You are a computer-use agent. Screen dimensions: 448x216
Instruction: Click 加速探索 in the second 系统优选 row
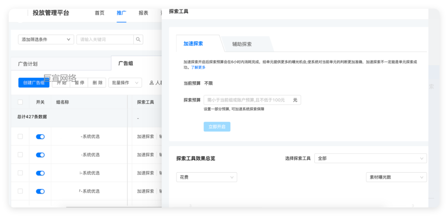145,155
